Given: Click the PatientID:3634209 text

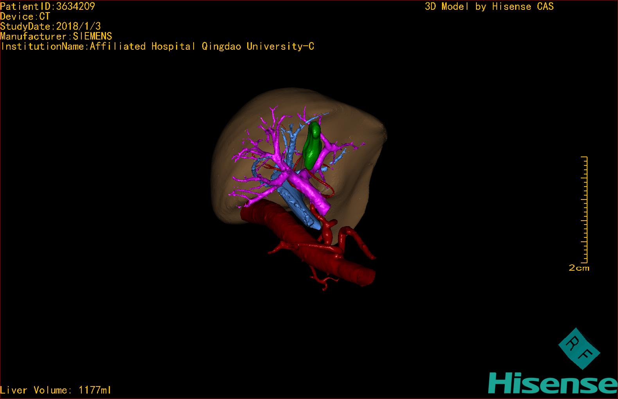Looking at the screenshot, I should 47,6.
